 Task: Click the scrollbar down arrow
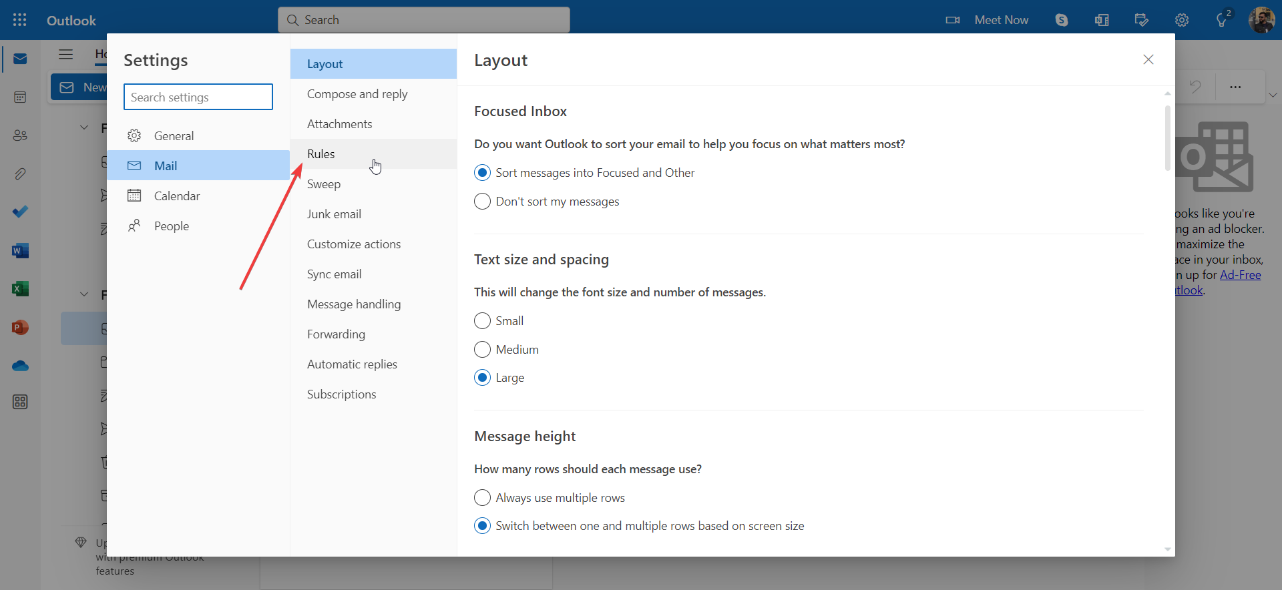tap(1167, 549)
